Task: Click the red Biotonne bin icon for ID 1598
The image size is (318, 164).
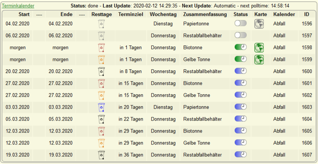Action: point(101,48)
